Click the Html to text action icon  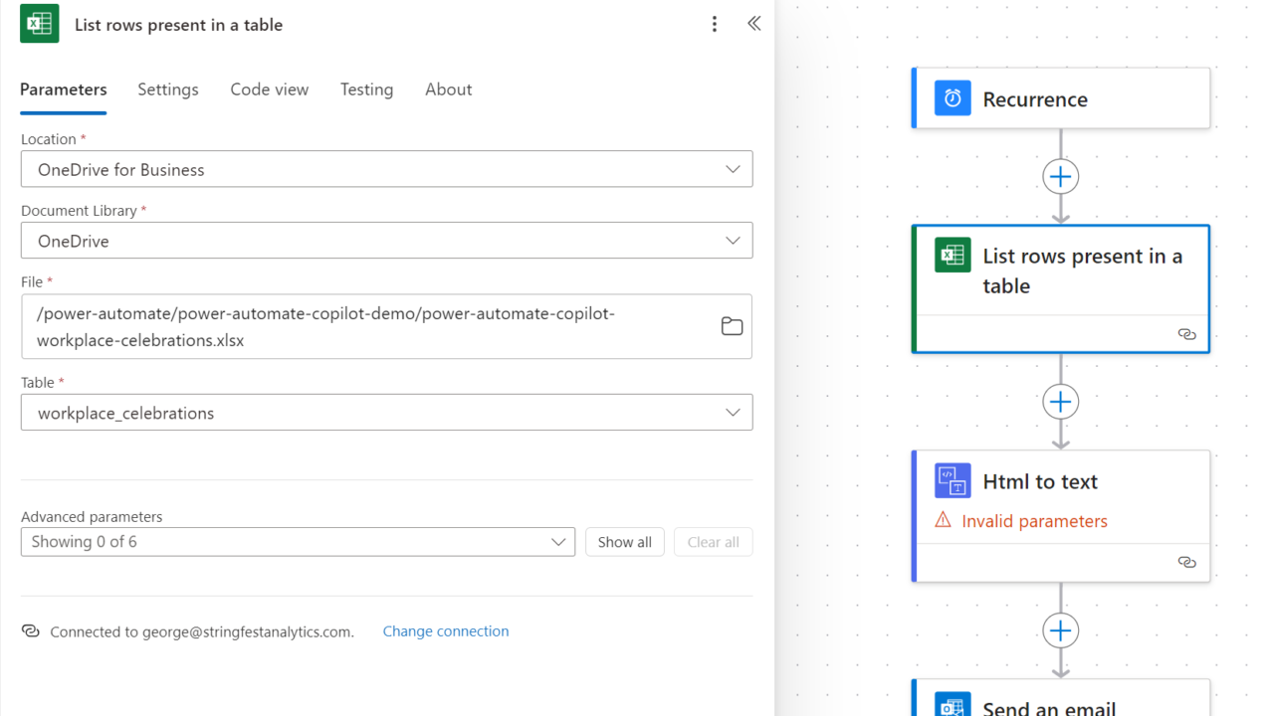pos(953,481)
